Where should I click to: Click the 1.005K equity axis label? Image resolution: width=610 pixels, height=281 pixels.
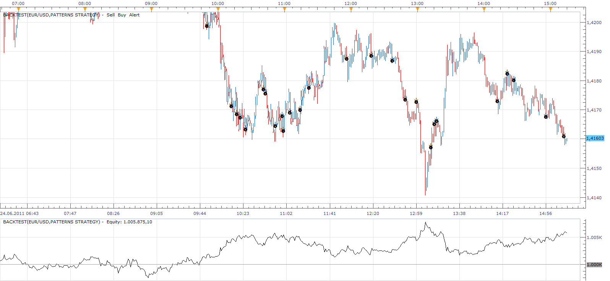coord(594,237)
